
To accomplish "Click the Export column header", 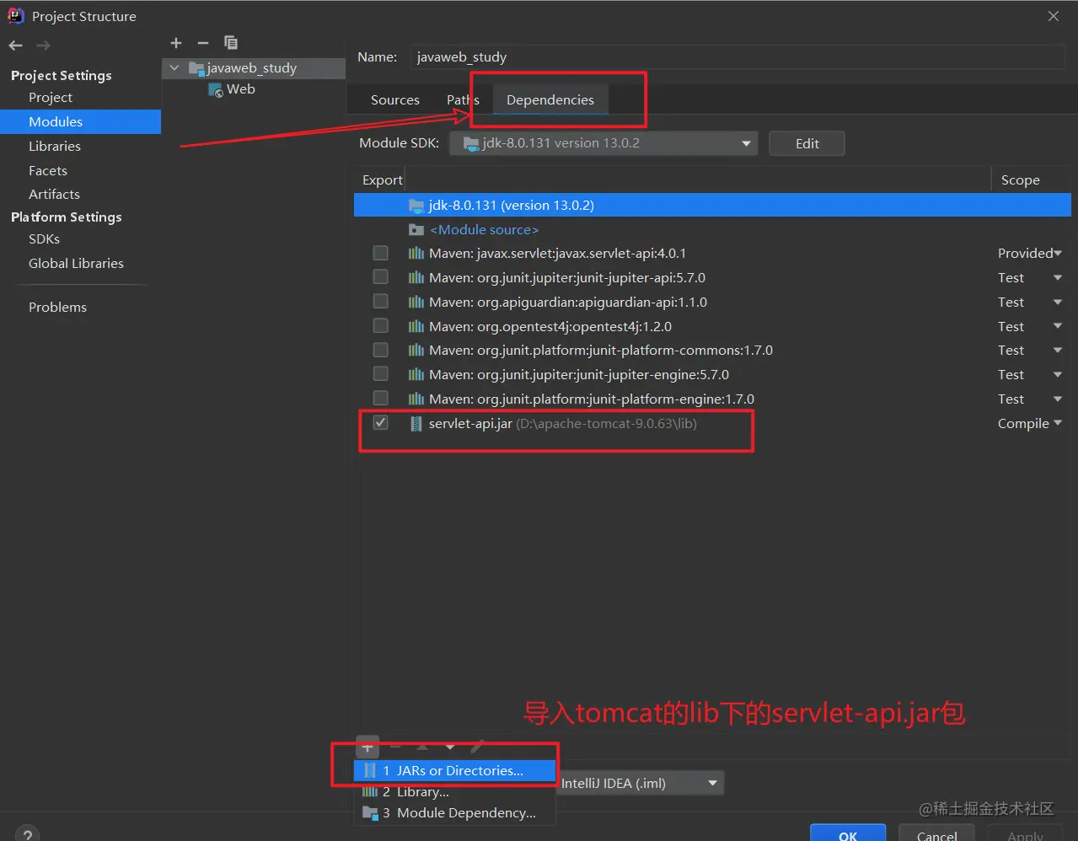I will (382, 179).
